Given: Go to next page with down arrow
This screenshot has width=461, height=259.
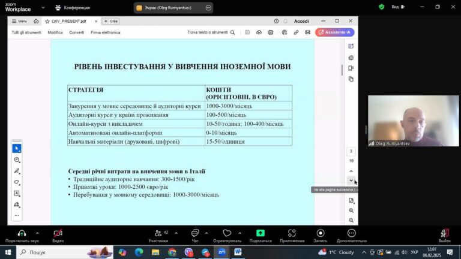Looking at the screenshot, I should click(x=351, y=180).
